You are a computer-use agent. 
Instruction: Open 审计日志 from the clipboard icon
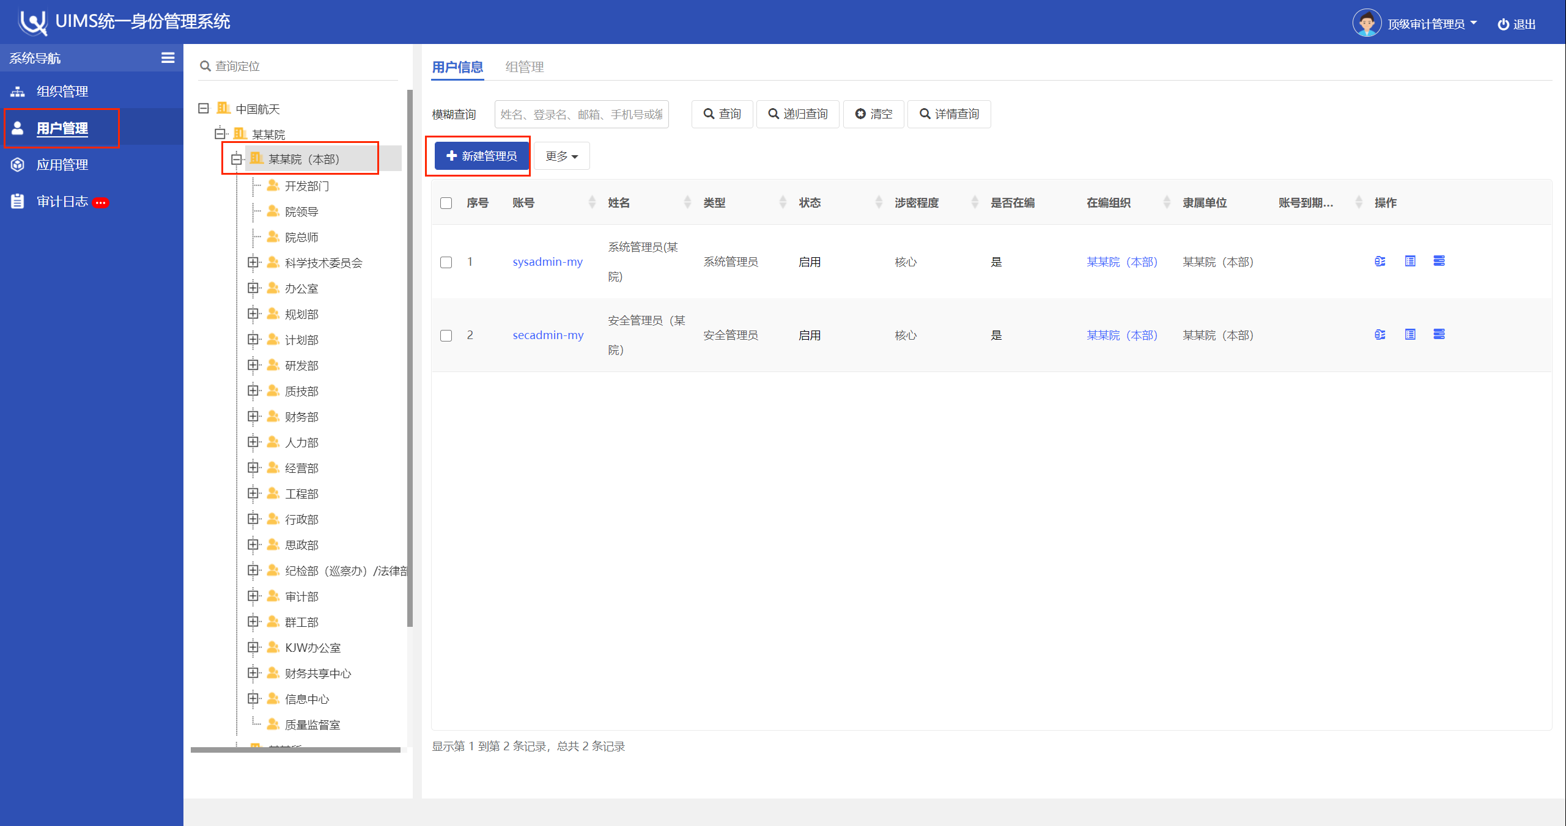coord(18,202)
